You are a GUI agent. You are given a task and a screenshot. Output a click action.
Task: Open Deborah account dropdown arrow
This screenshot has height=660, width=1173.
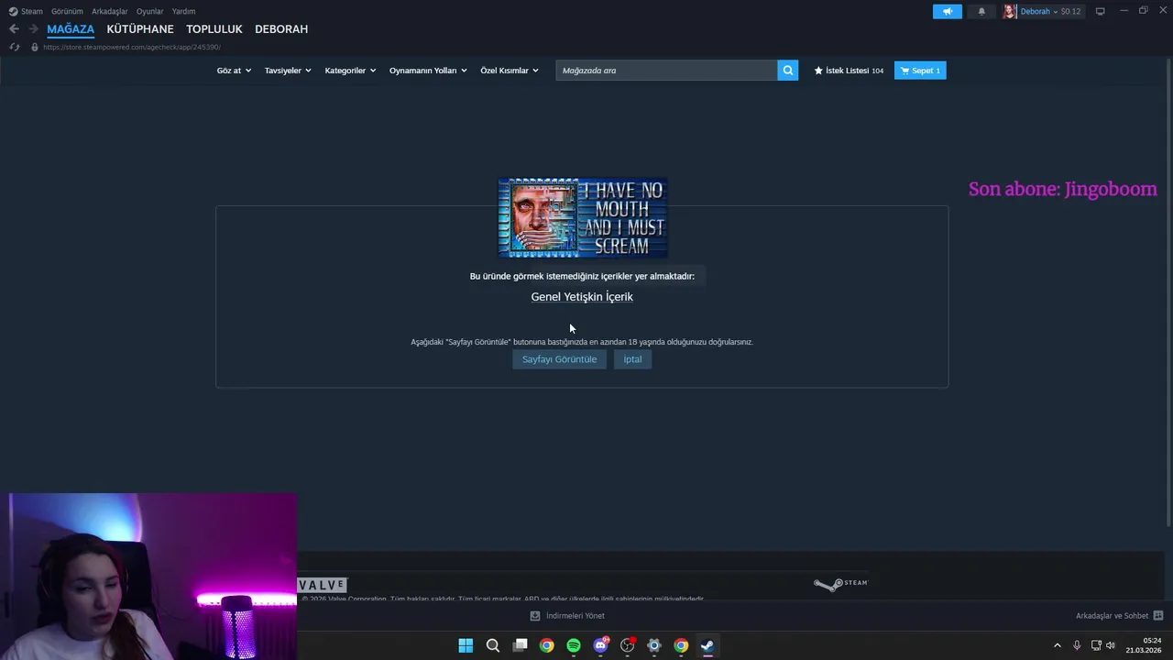[1055, 12]
